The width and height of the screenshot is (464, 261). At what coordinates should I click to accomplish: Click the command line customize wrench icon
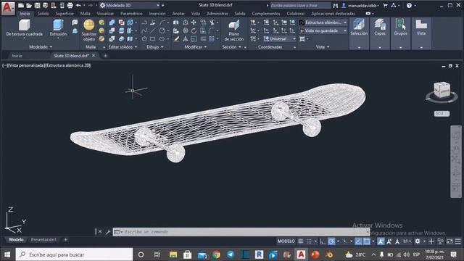click(108, 232)
